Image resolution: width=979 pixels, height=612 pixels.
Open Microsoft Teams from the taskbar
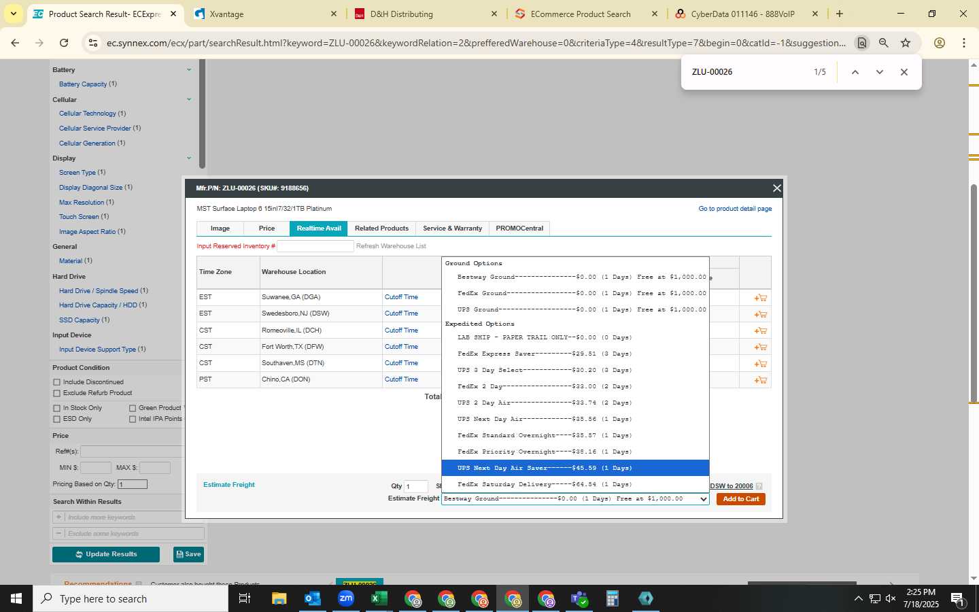coord(579,598)
